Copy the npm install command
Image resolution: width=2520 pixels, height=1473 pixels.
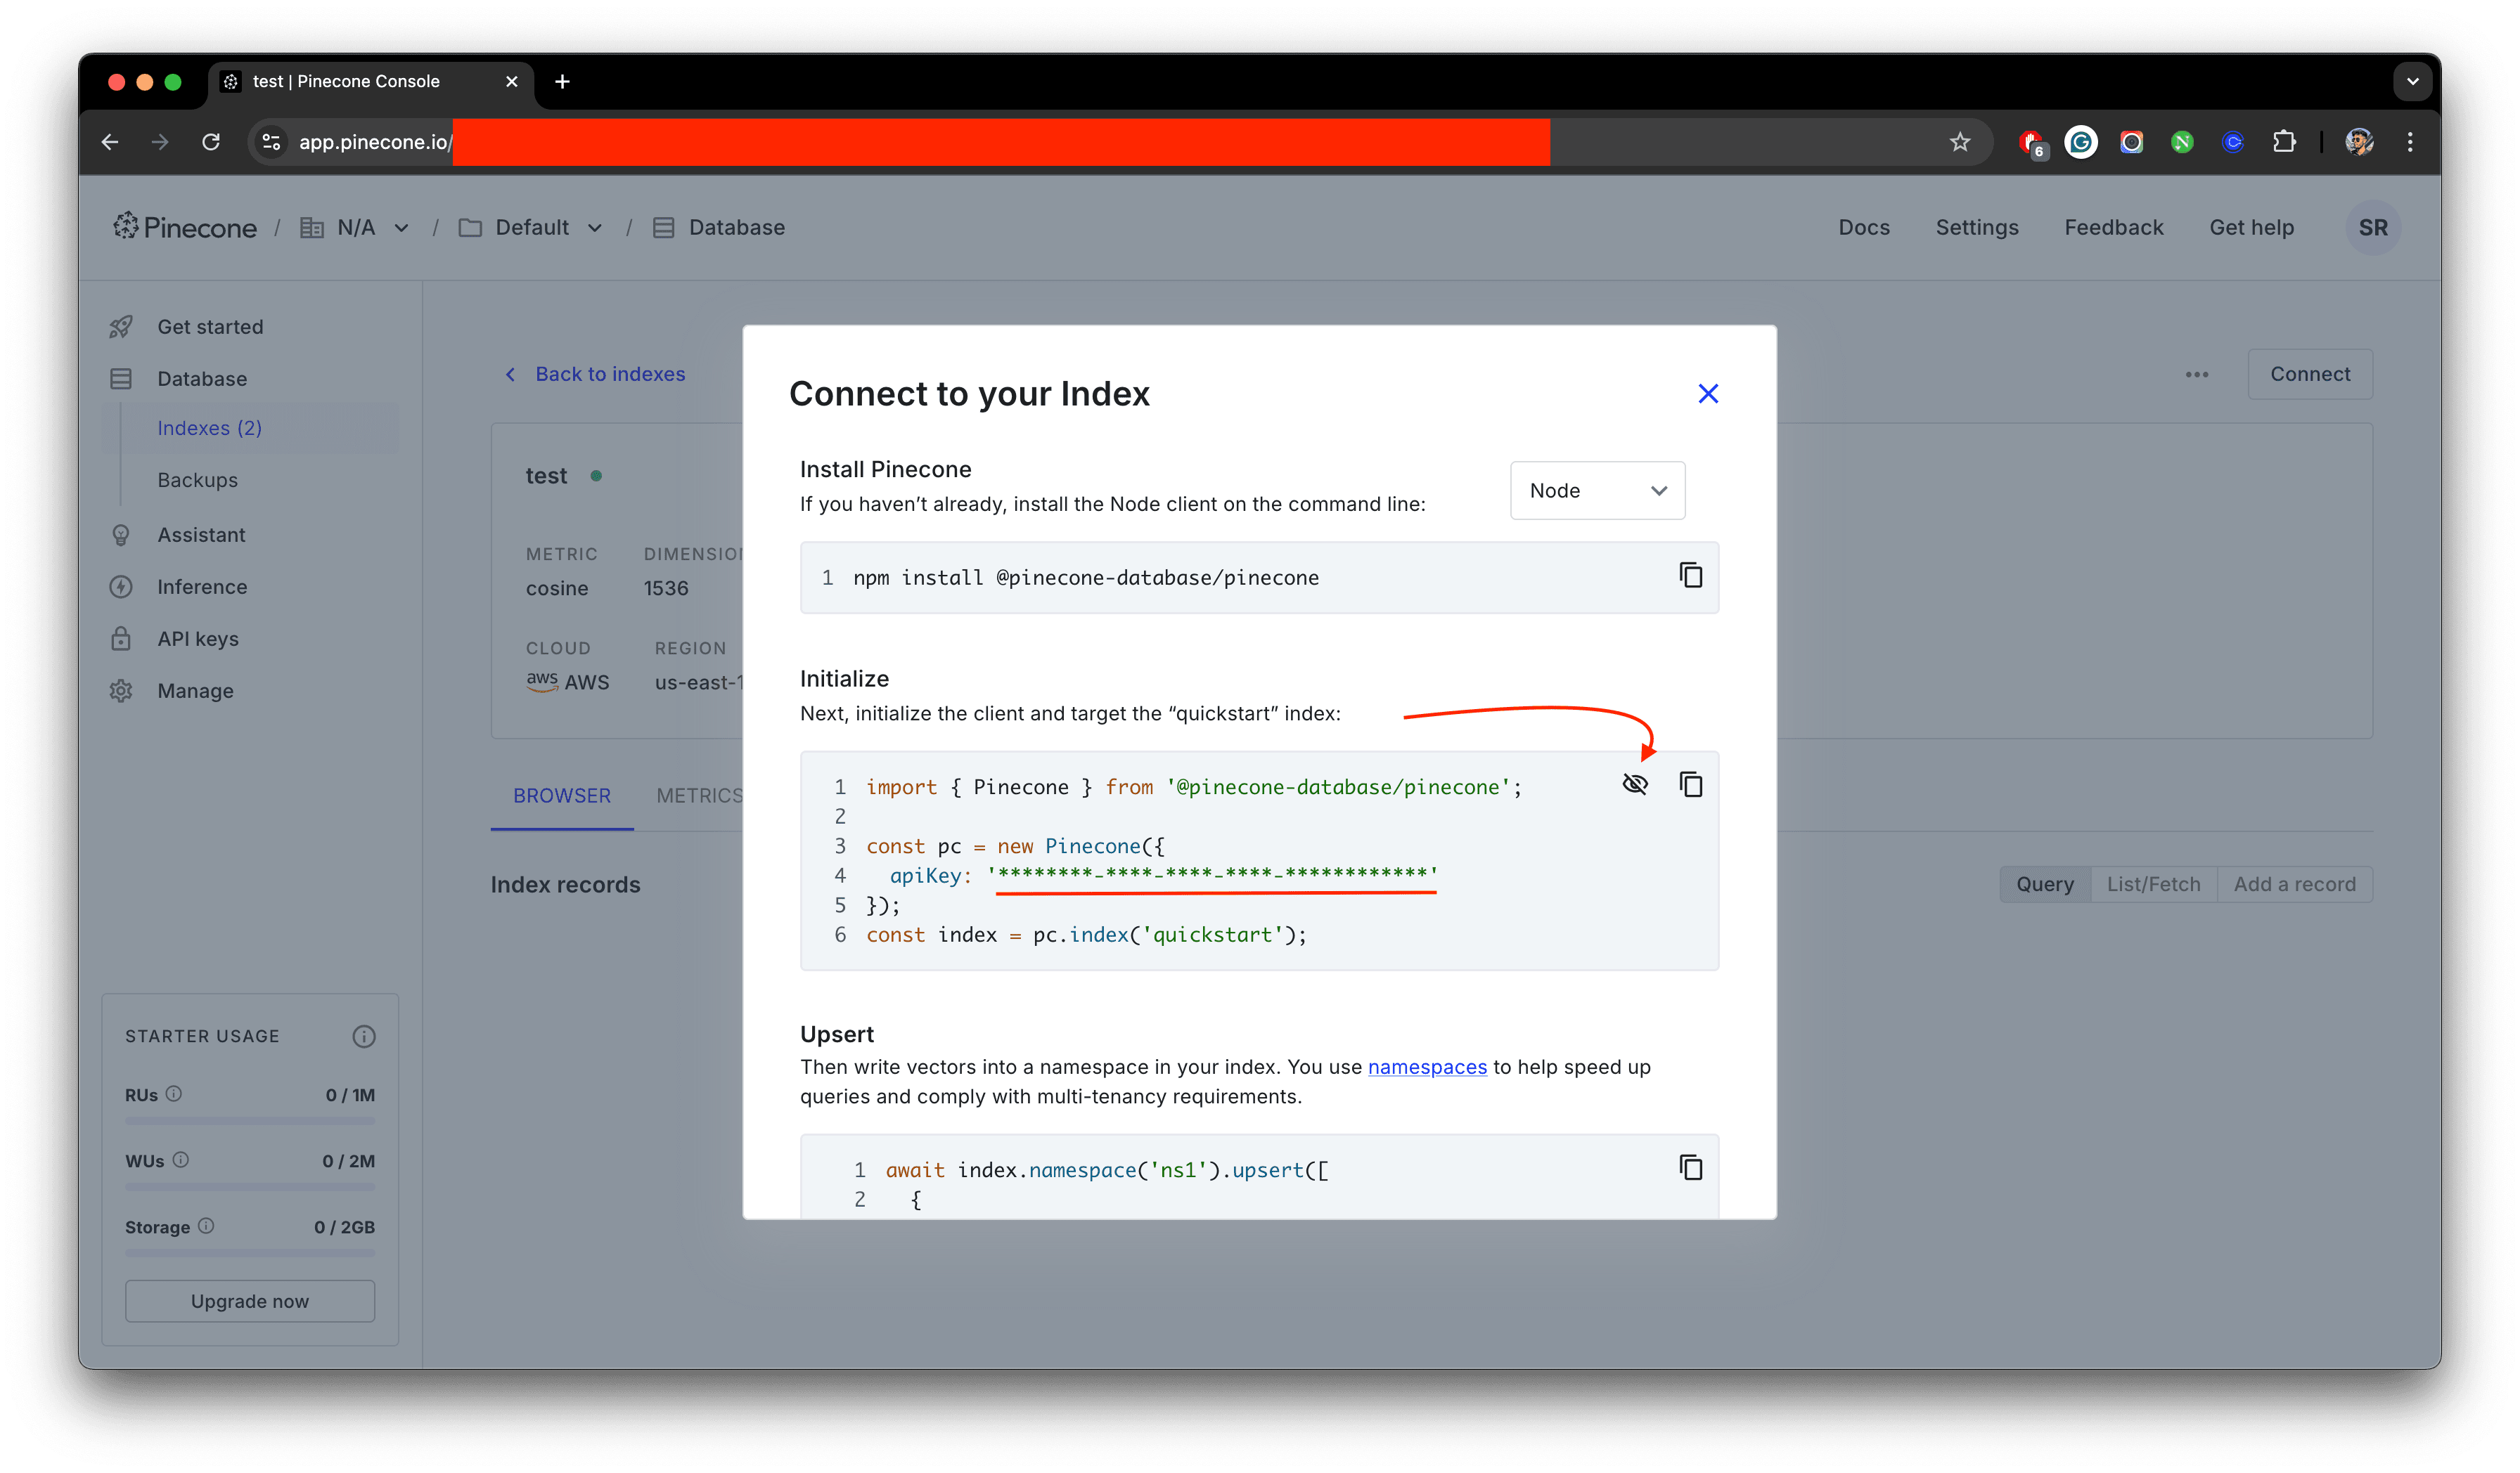point(1691,576)
